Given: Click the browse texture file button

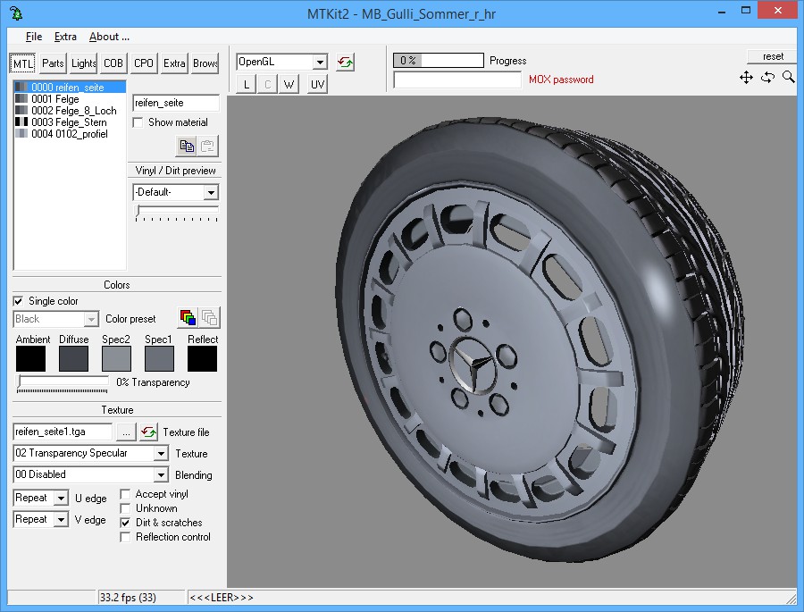Looking at the screenshot, I should coord(126,432).
